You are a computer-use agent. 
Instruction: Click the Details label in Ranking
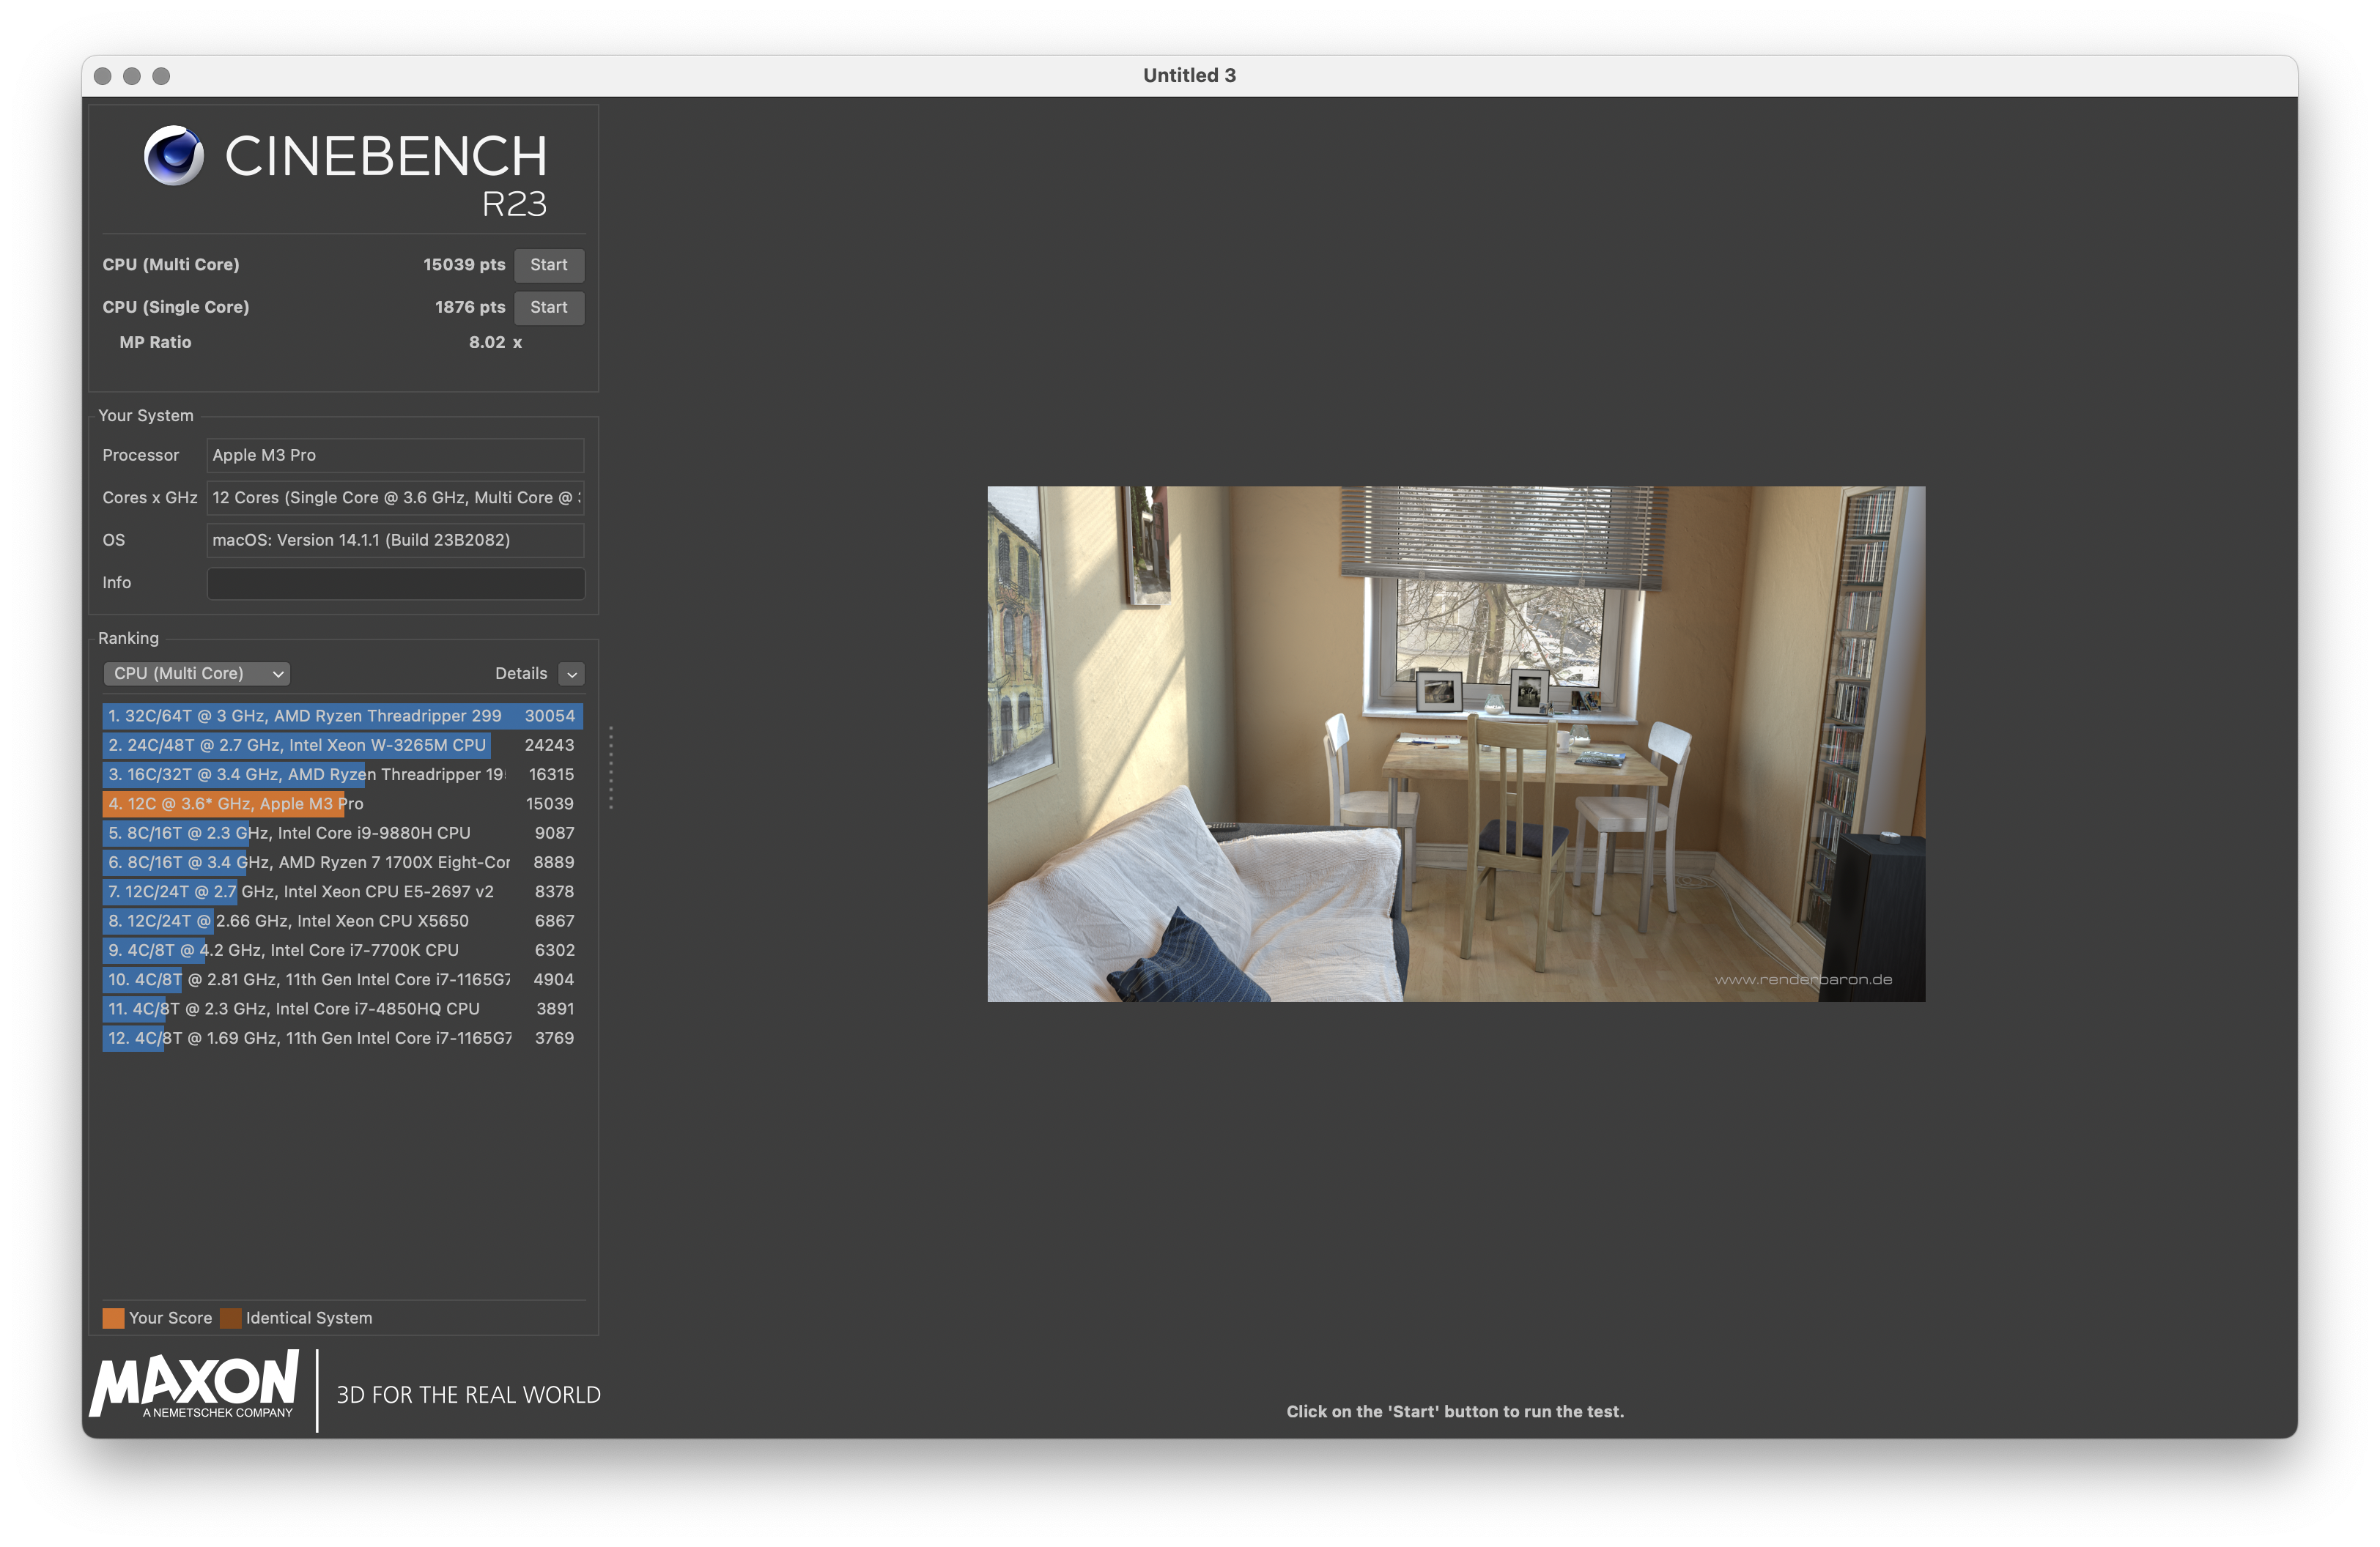[520, 674]
